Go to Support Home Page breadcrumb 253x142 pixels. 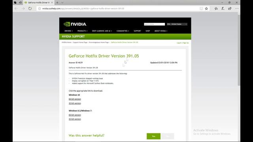tap(80, 42)
